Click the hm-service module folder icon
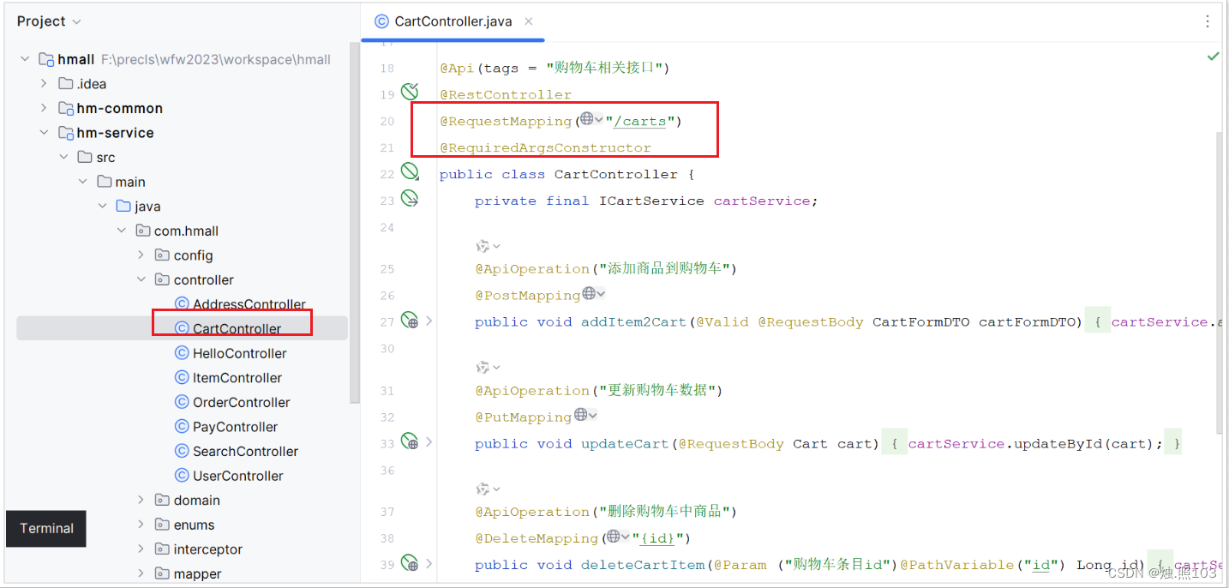 [x=65, y=133]
